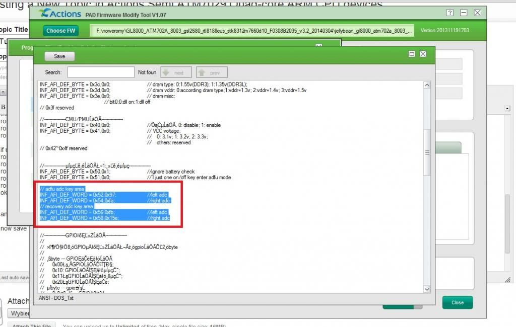Click line INF_AFI_DEF_BYTE = 0x3d,0x0;
Viewport: 516px width, 327px height.
(x=75, y=91)
